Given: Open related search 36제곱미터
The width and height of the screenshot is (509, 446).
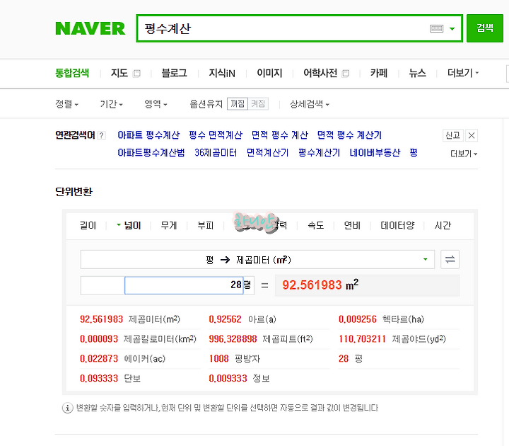Looking at the screenshot, I should [x=216, y=152].
